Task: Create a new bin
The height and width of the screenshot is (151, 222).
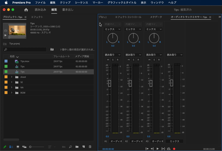Action: point(77,147)
